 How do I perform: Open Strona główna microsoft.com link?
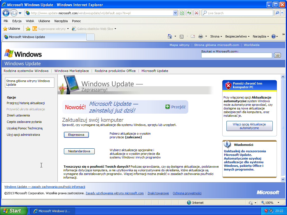(x=217, y=45)
